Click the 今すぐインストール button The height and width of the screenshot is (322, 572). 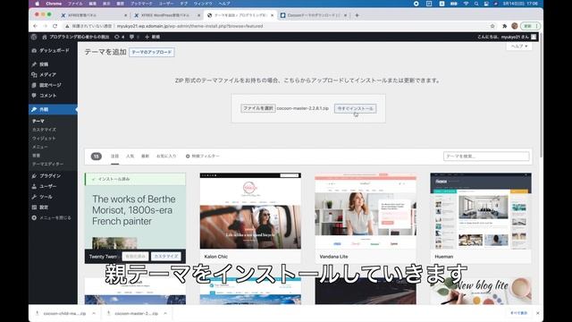coord(355,108)
